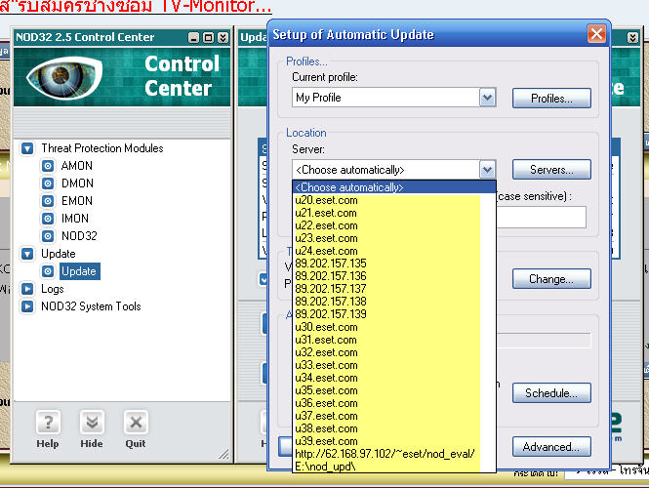Pick u36.eset.com from the list
This screenshot has height=488, width=649.
tap(394, 403)
